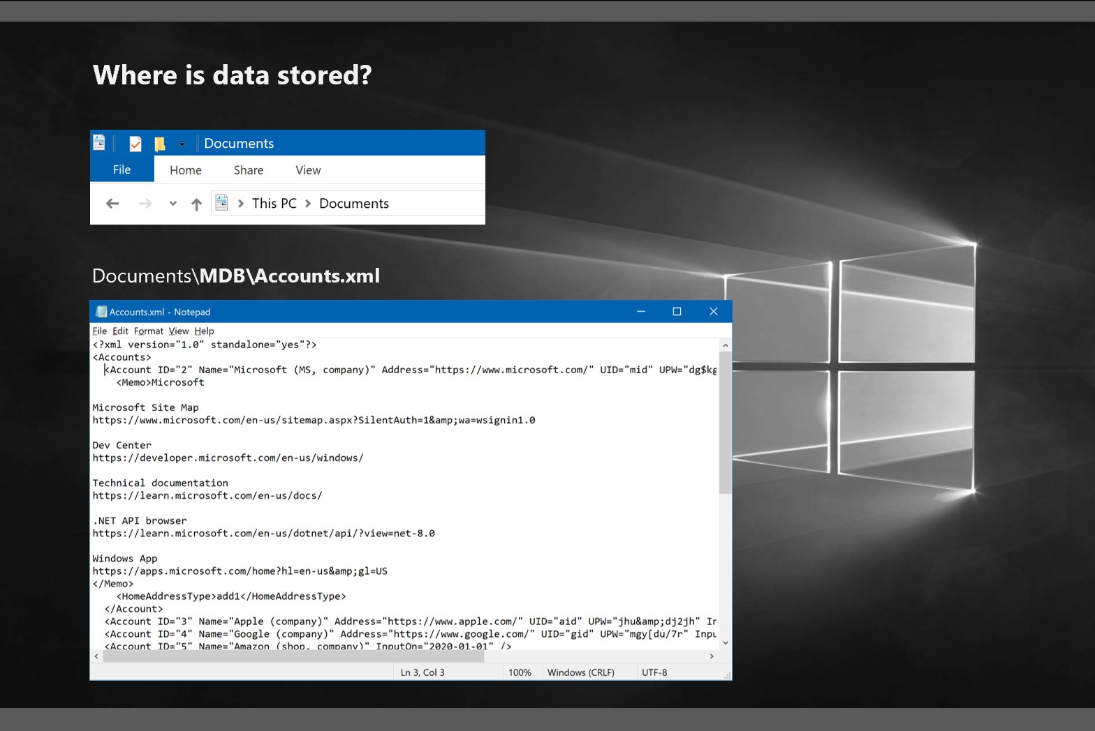Click the learn.microsoft.com/en-us/docs/ URL line
This screenshot has width=1095, height=731.
tap(207, 495)
